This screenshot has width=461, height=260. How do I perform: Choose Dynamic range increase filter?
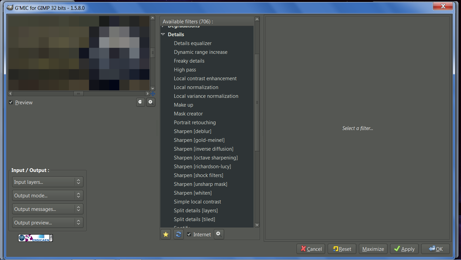(x=201, y=52)
